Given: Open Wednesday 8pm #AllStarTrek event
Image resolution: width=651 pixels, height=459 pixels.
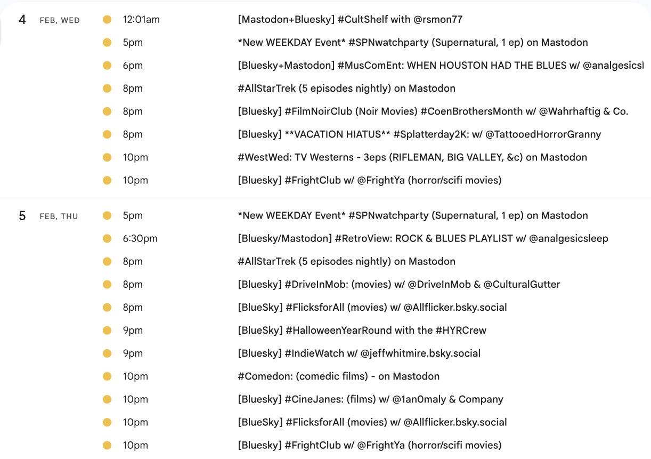Looking at the screenshot, I should pos(346,88).
